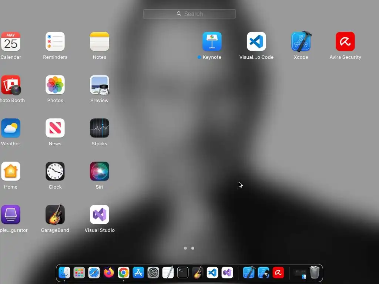Launch the News app
This screenshot has height=284, width=379.
55,128
